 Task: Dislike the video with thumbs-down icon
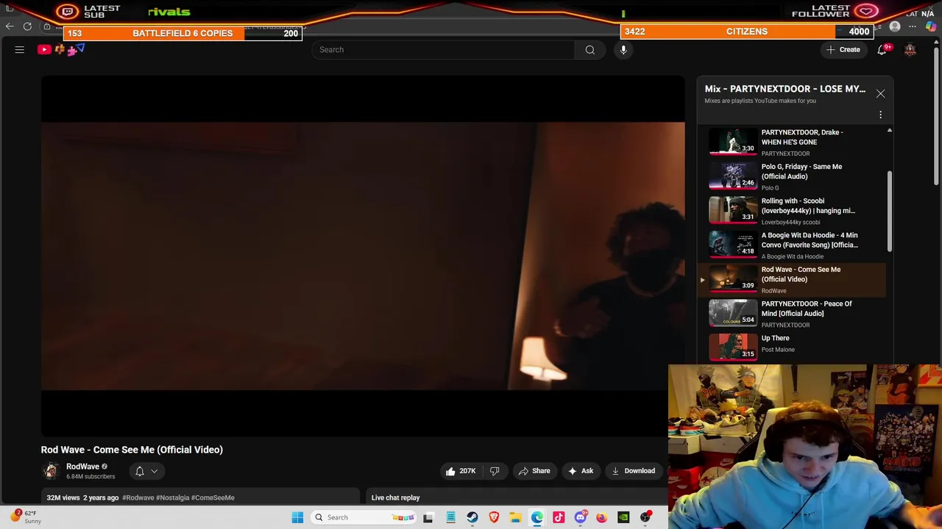pos(495,471)
